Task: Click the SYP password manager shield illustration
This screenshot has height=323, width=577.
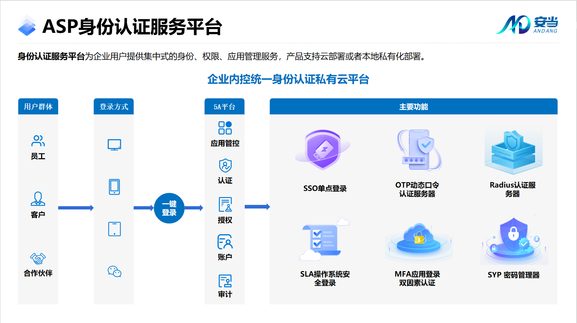Action: pyautogui.click(x=514, y=240)
